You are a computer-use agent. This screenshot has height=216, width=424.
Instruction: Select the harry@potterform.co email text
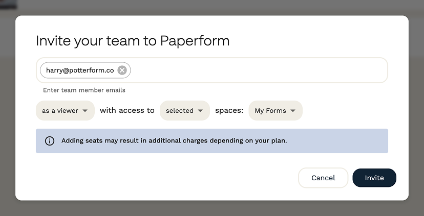80,70
